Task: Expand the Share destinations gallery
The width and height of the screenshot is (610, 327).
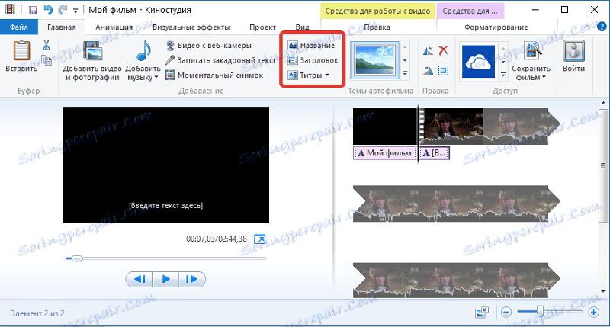Action: pos(503,74)
